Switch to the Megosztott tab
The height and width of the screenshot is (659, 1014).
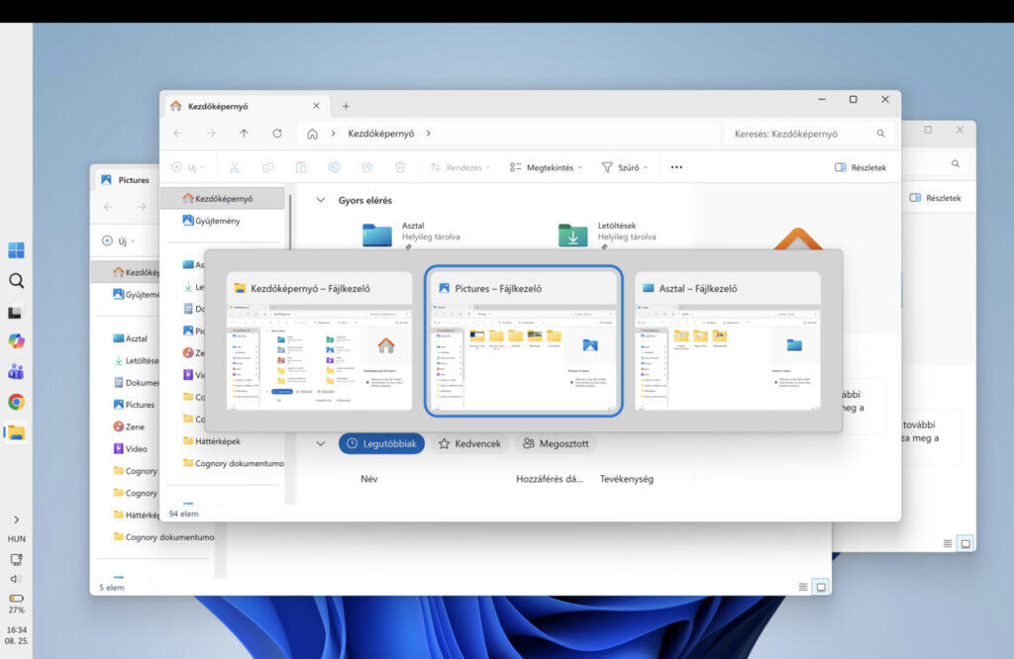[557, 444]
